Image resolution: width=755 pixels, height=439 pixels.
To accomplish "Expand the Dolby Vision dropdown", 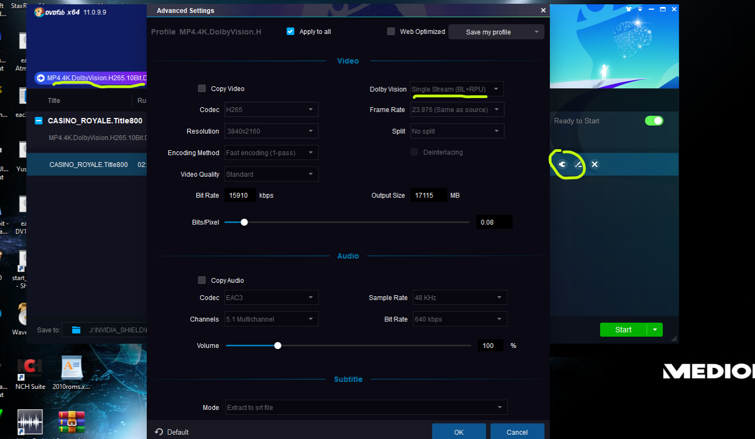I will click(457, 89).
